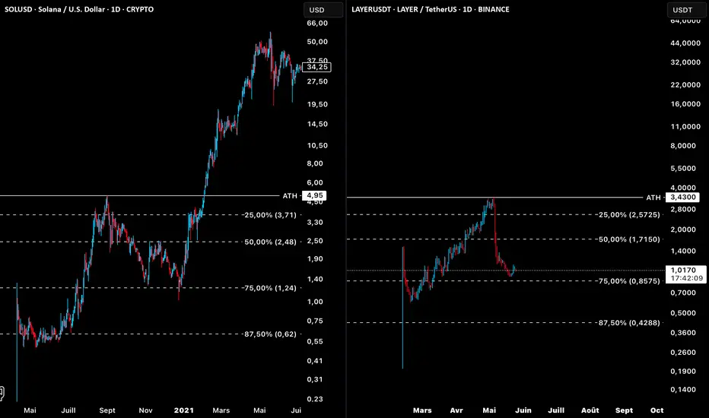
Task: Click the 1,0170 current price tag
Action: 686,274
